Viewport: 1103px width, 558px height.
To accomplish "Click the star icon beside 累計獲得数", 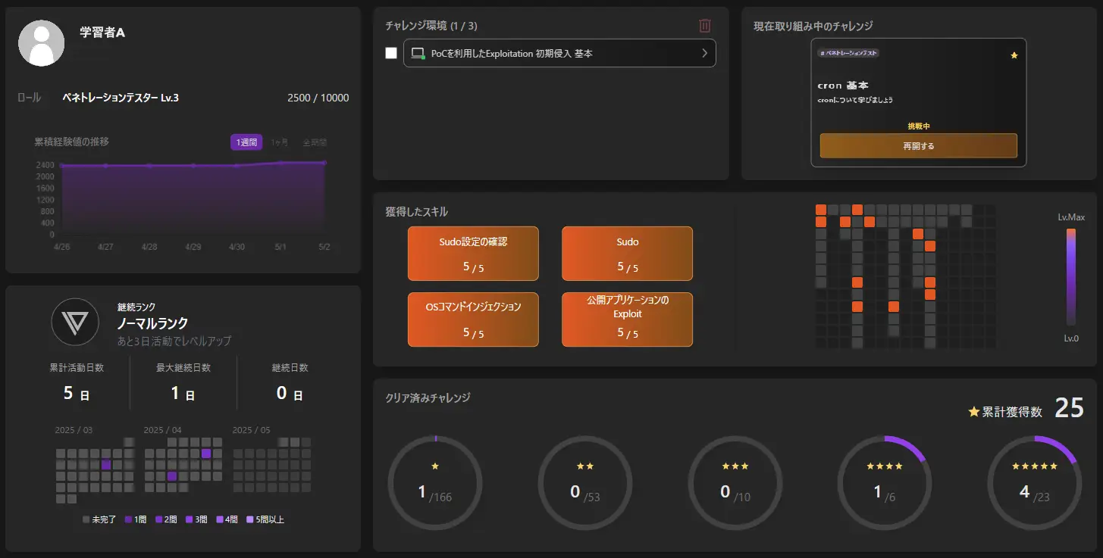I will (x=974, y=412).
